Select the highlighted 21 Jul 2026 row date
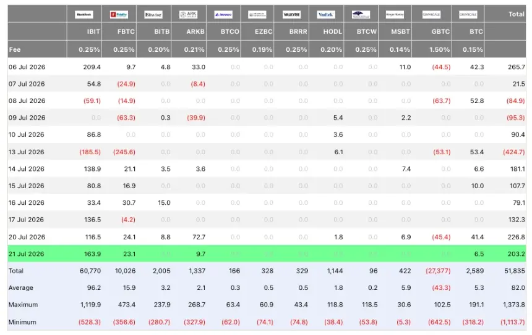Image resolution: width=532 pixels, height=335 pixels. pos(27,254)
